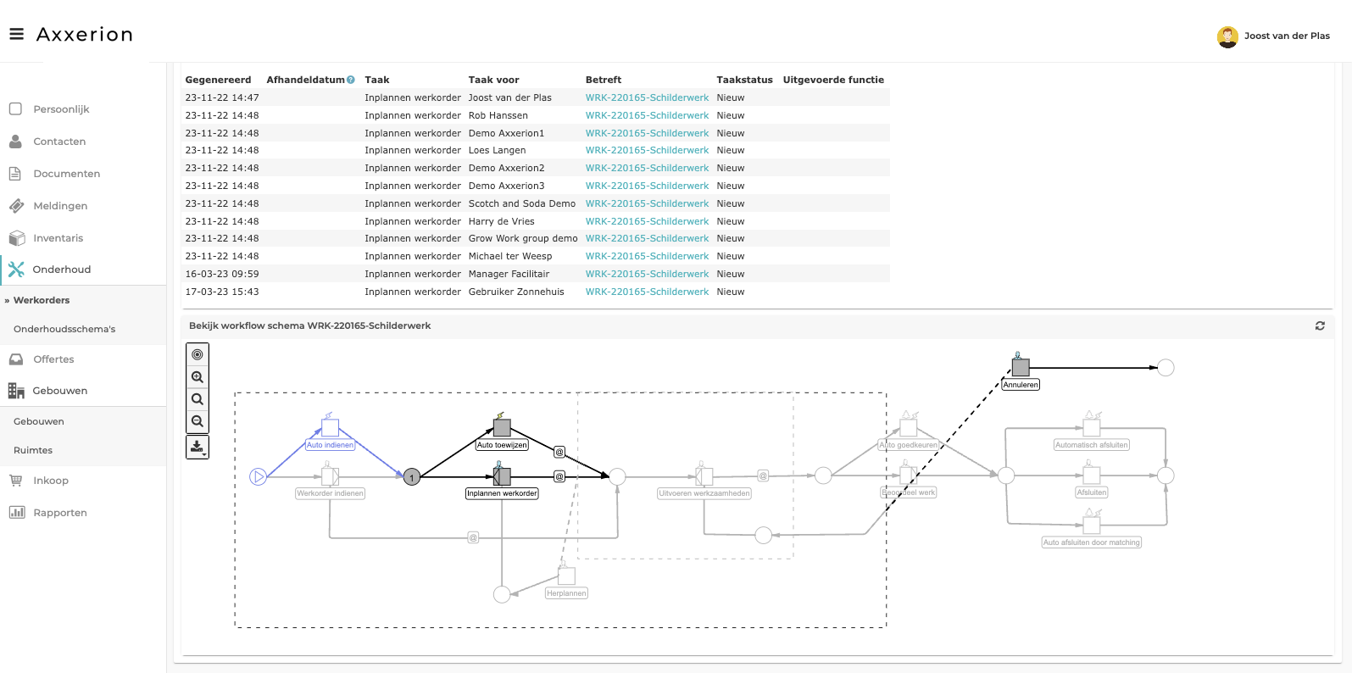Screen dimensions: 1352x673
Task: Open WRK-220165-Schilderwerk link for Rob Hanssen
Action: point(647,115)
